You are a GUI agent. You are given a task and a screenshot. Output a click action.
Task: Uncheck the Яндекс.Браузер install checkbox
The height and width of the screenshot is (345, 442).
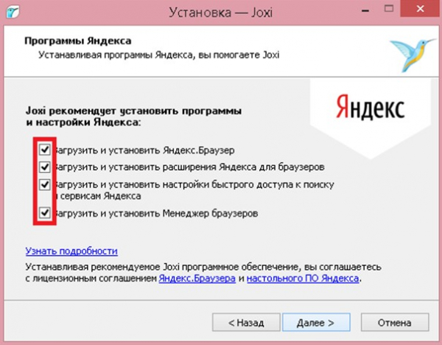(45, 150)
